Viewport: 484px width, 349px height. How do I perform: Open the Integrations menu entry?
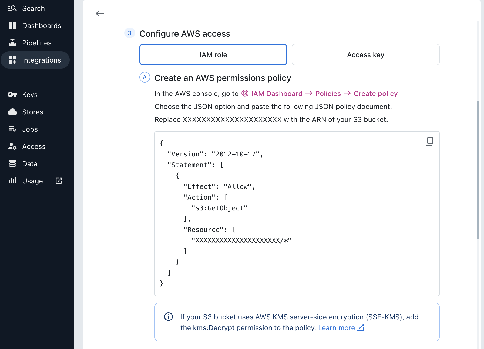pyautogui.click(x=42, y=60)
